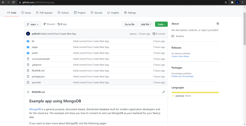Image resolution: width=246 pixels, height=126 pixels.
Task: Open the pages folder
Action: (35, 47)
